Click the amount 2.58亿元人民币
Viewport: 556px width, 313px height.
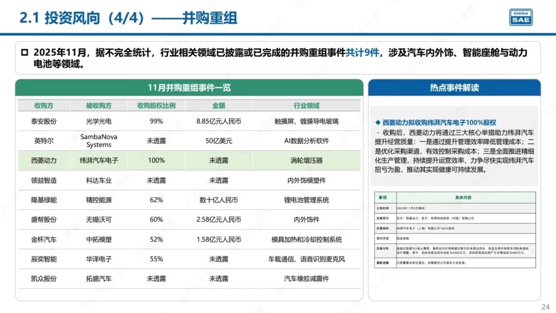(218, 220)
